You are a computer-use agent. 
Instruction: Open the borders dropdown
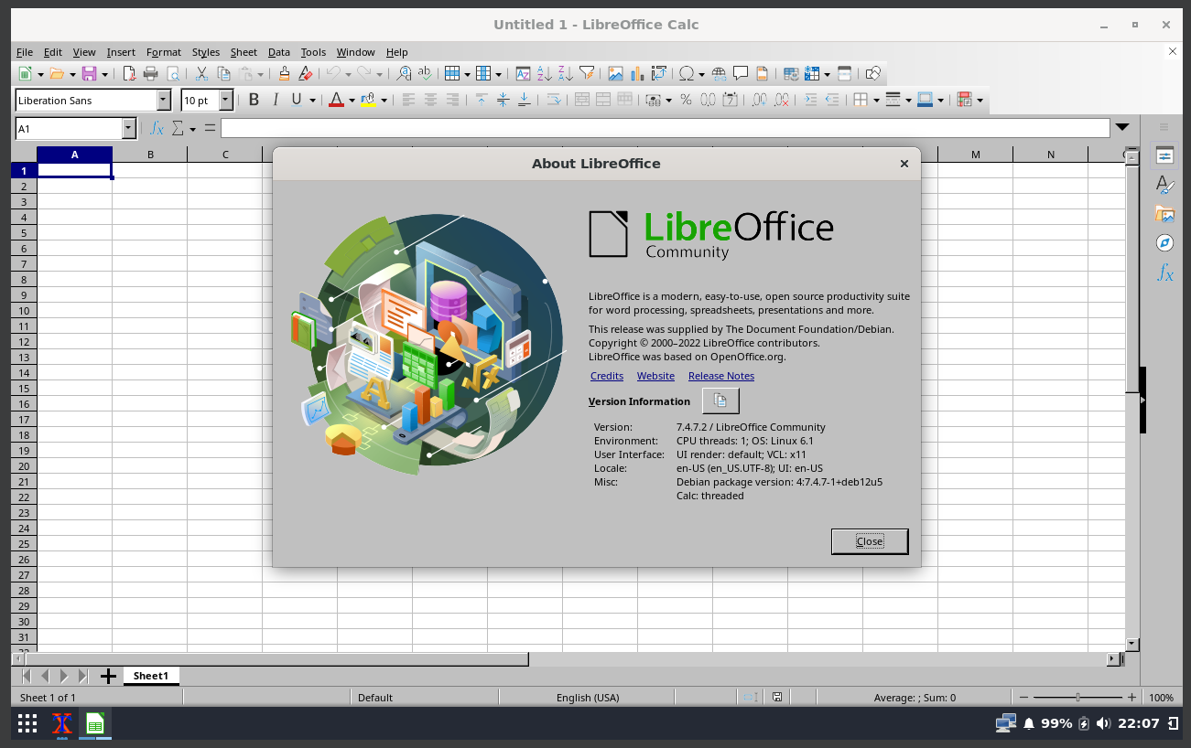pos(875,101)
